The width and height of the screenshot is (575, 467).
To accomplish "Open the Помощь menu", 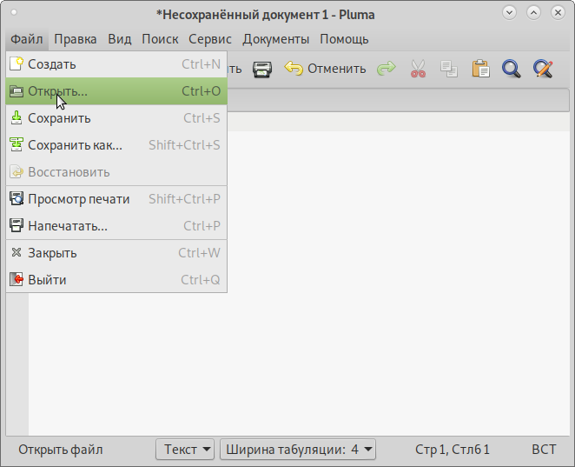I will point(344,39).
